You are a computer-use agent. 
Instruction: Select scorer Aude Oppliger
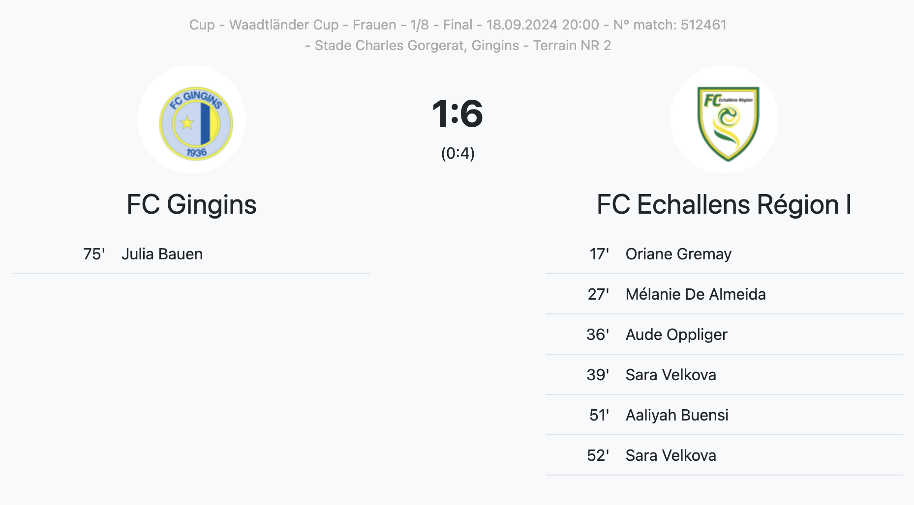tap(676, 335)
